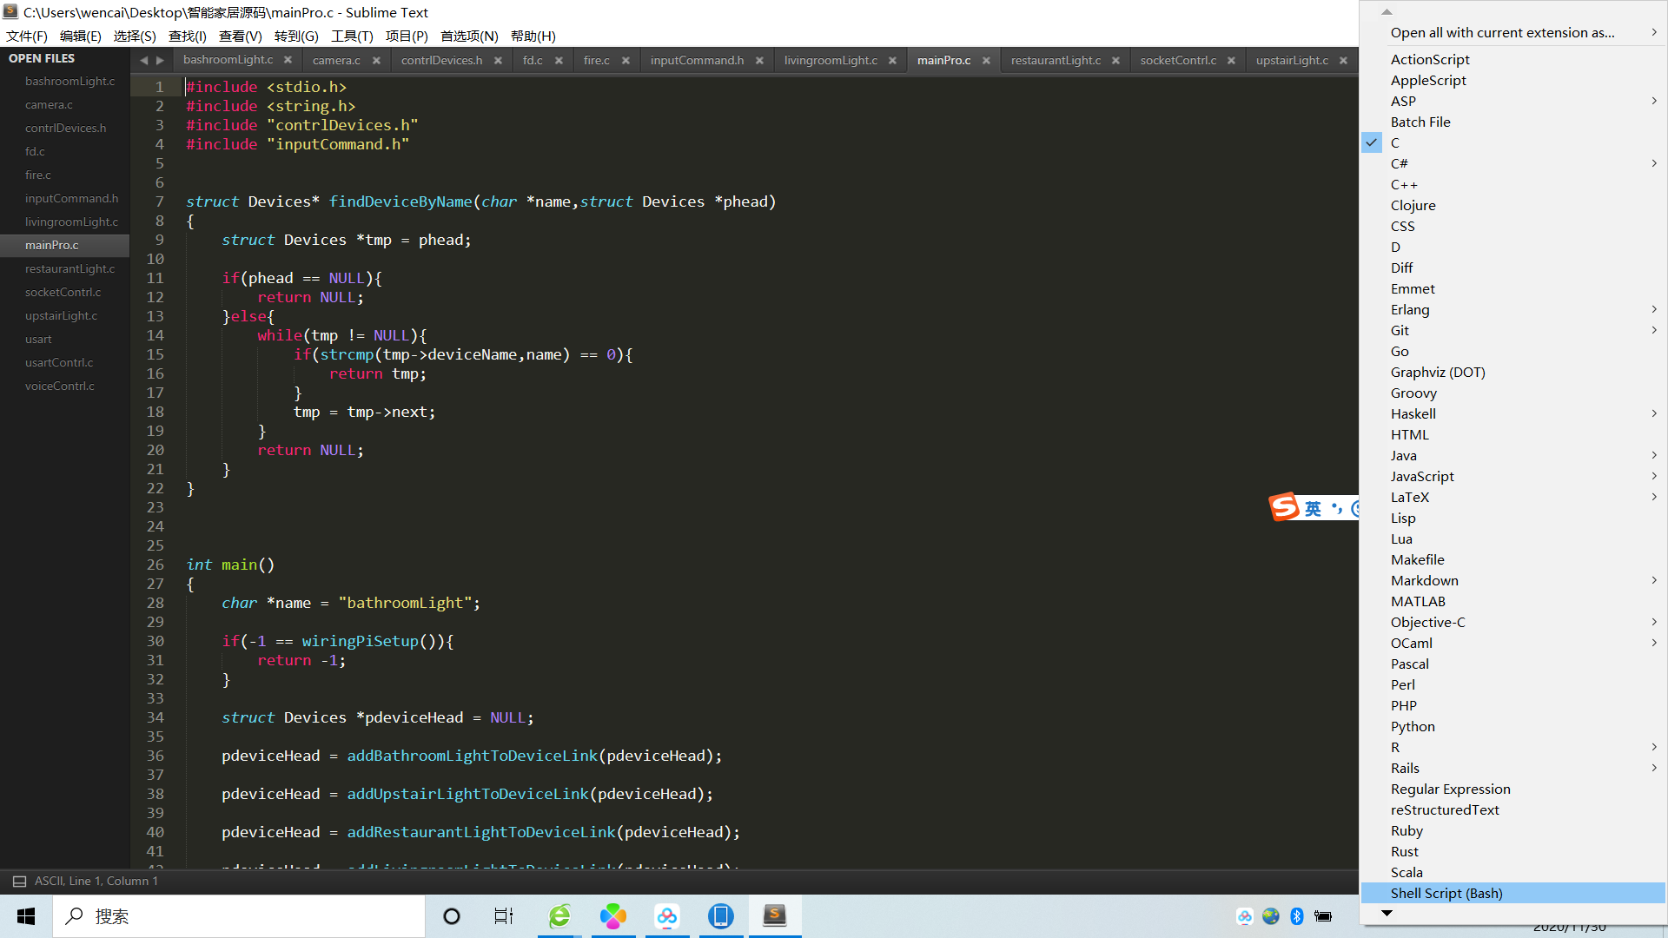
Task: Click the Bluetooth tray icon
Action: tap(1297, 916)
